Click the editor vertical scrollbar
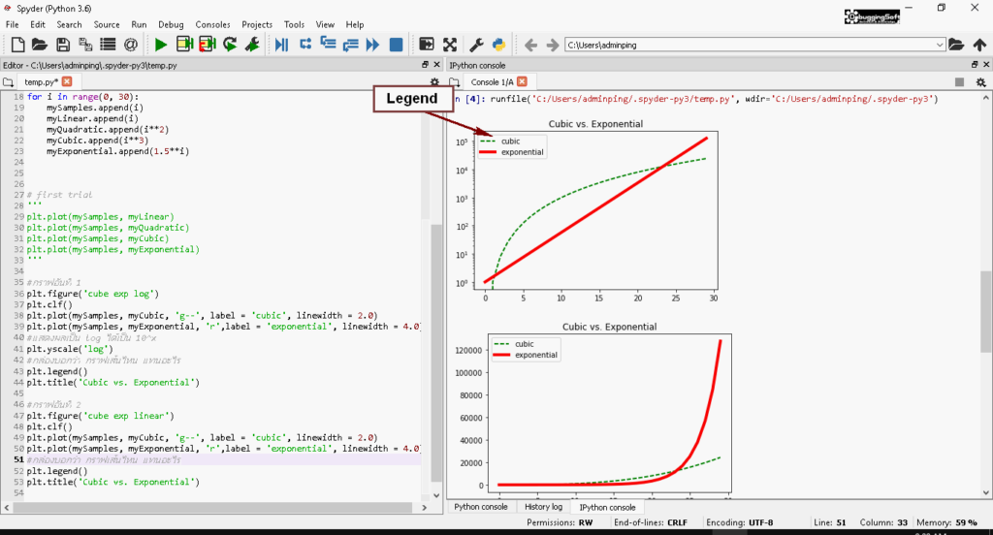The image size is (993, 535). coord(435,291)
